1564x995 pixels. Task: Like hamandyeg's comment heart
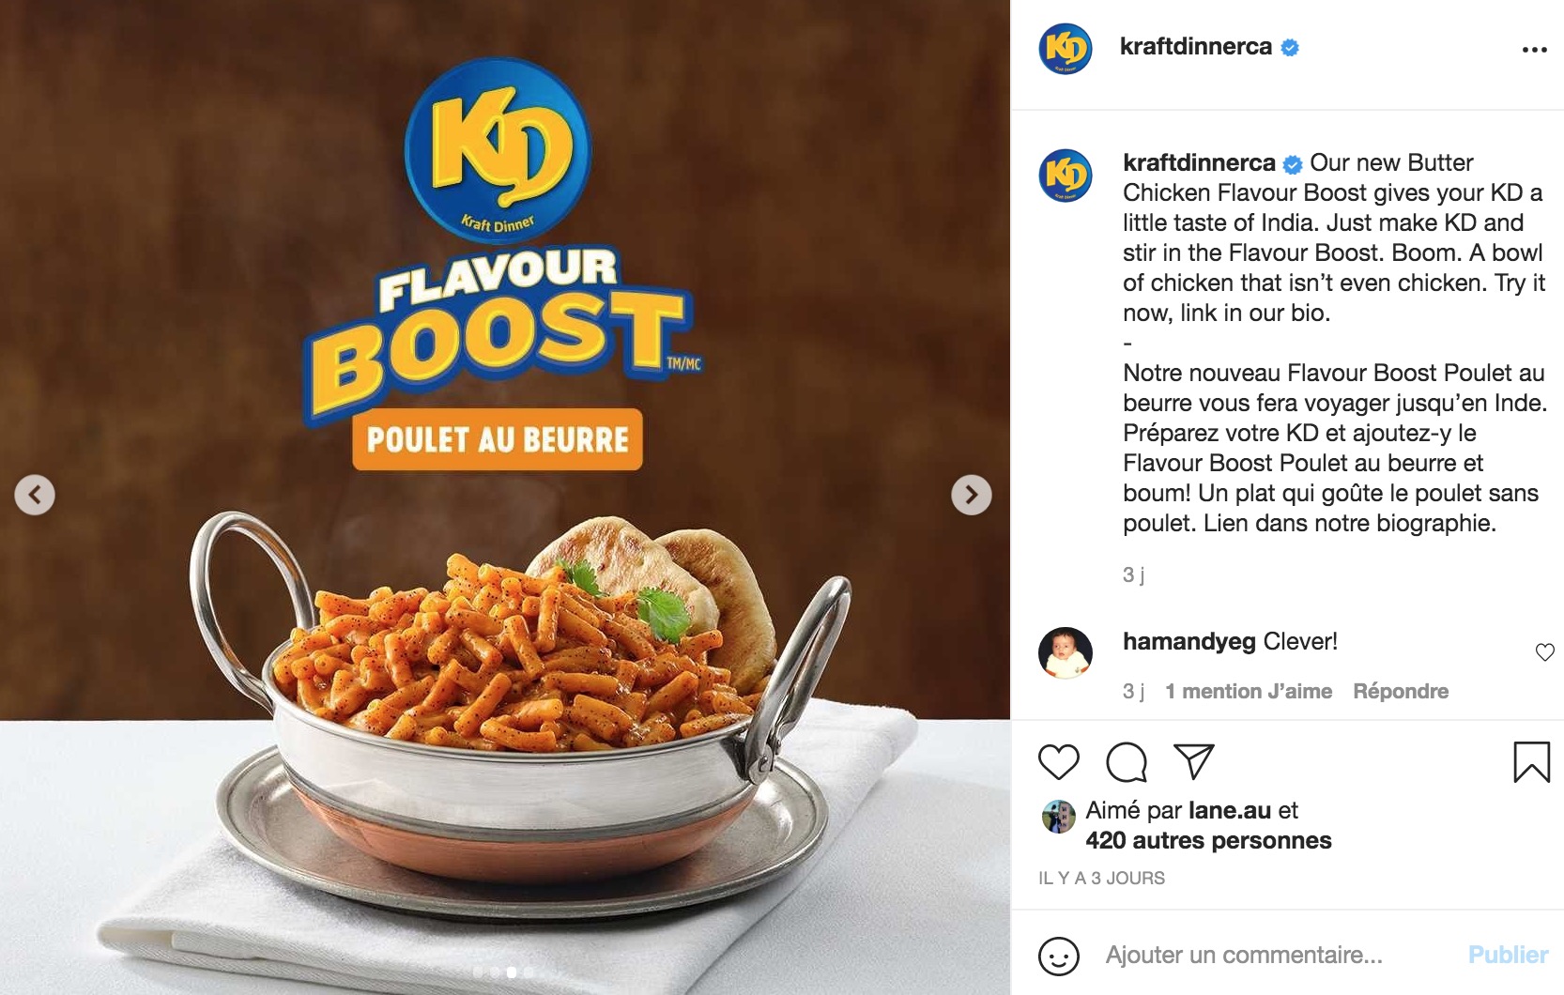click(1544, 652)
